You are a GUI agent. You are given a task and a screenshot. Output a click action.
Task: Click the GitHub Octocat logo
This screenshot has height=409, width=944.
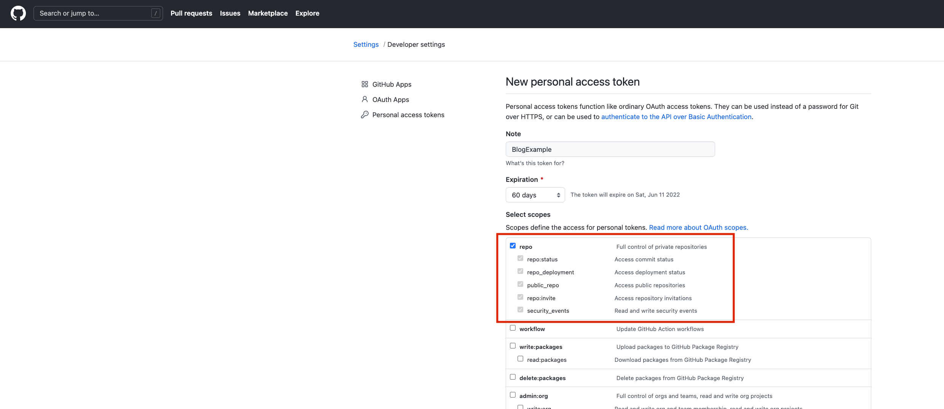18,13
